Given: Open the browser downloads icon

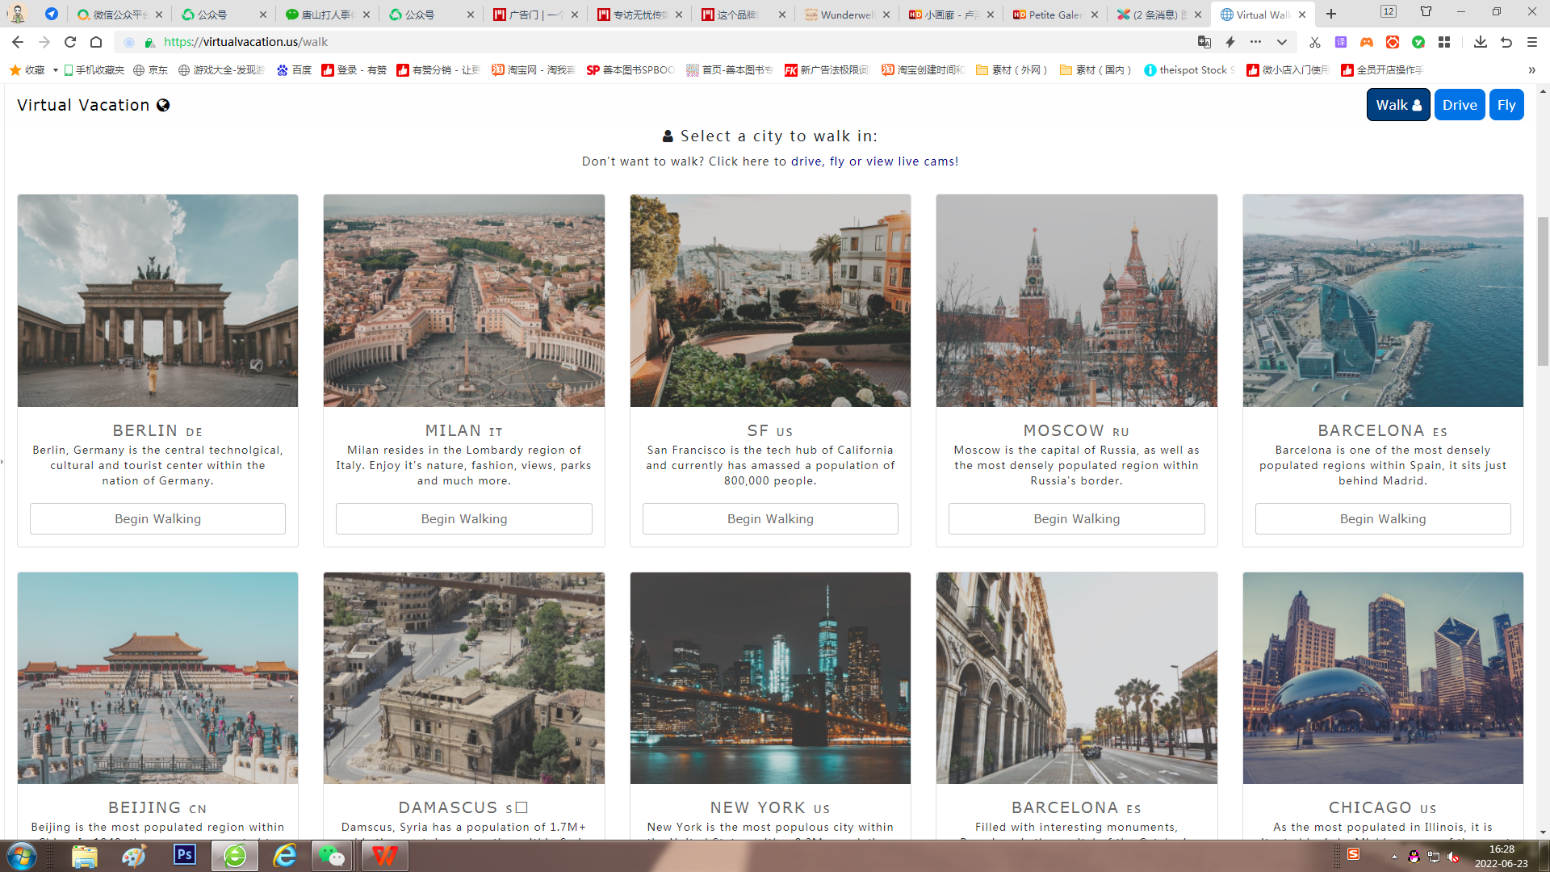Looking at the screenshot, I should [x=1481, y=42].
